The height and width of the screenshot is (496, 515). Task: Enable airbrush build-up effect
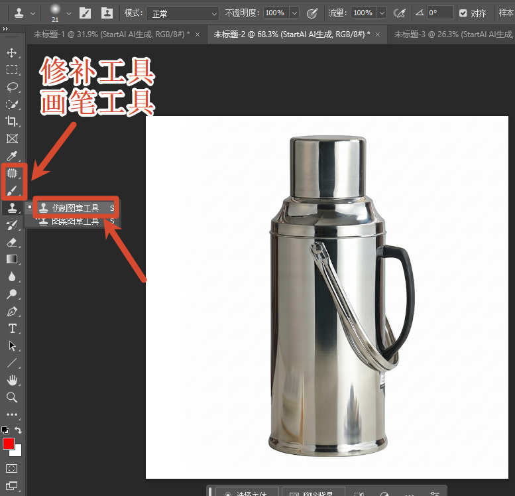(x=400, y=13)
